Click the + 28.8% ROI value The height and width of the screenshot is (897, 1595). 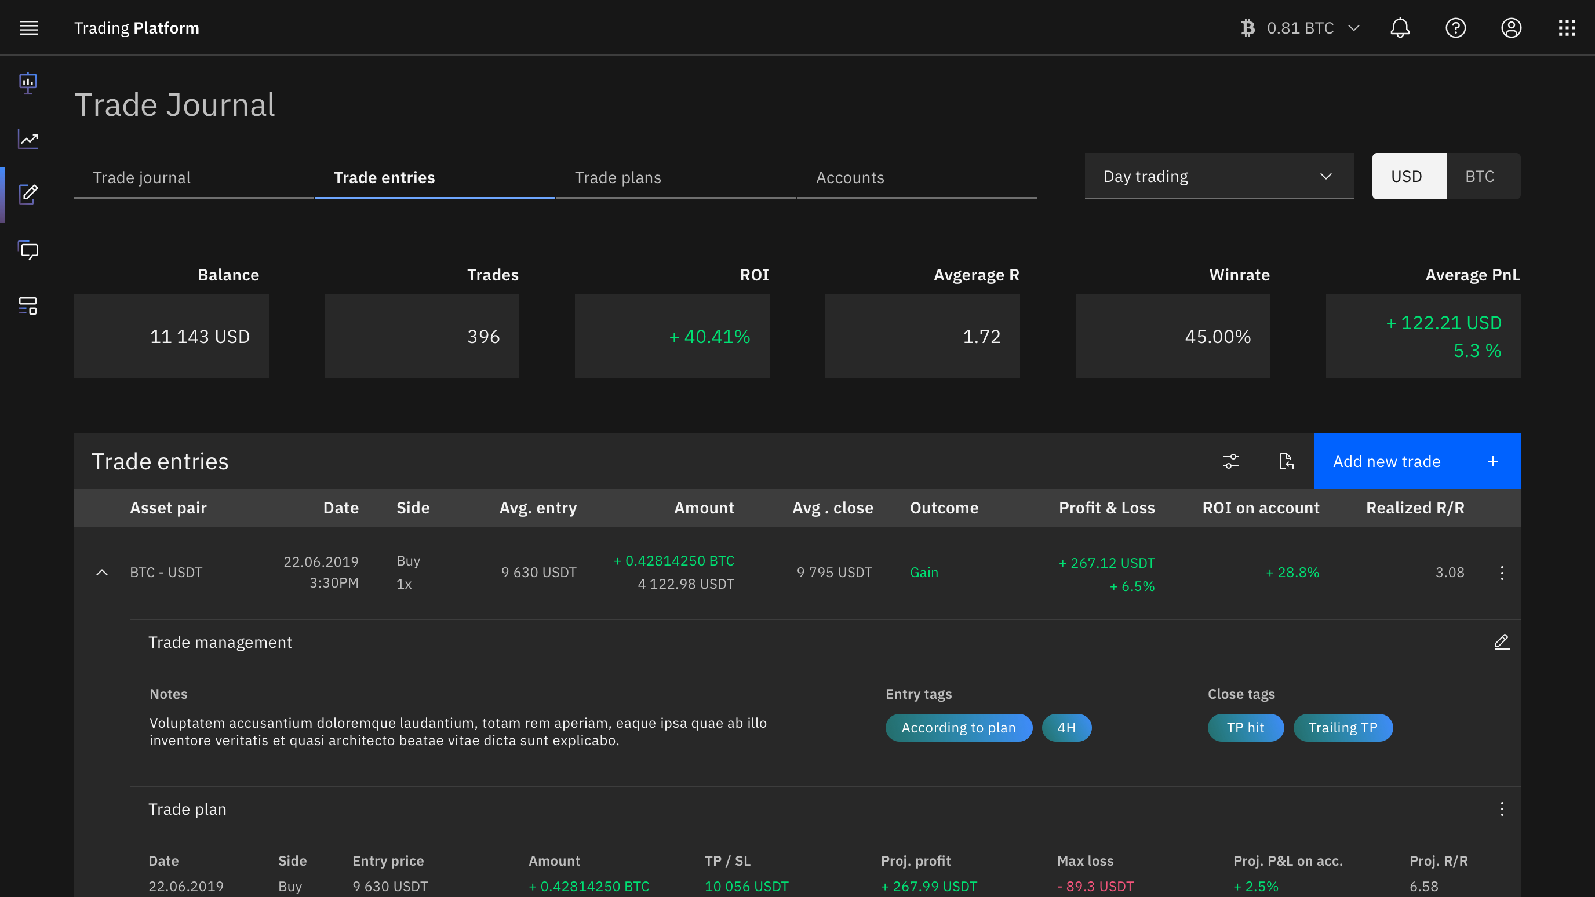tap(1292, 573)
